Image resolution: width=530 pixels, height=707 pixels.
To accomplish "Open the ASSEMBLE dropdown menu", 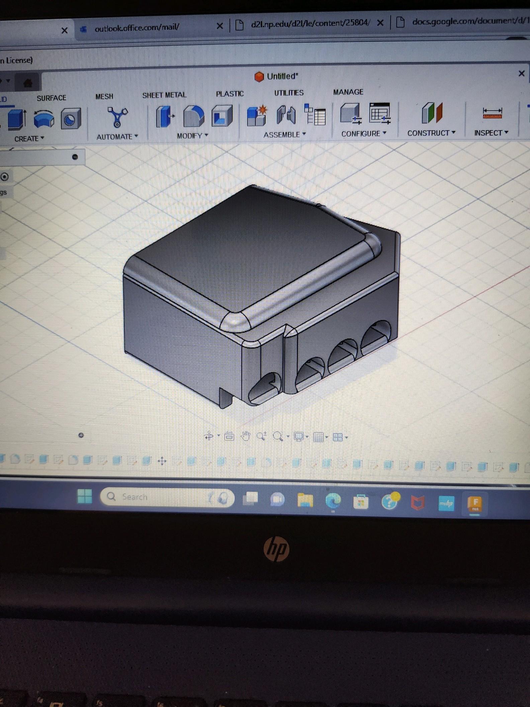I will point(285,135).
